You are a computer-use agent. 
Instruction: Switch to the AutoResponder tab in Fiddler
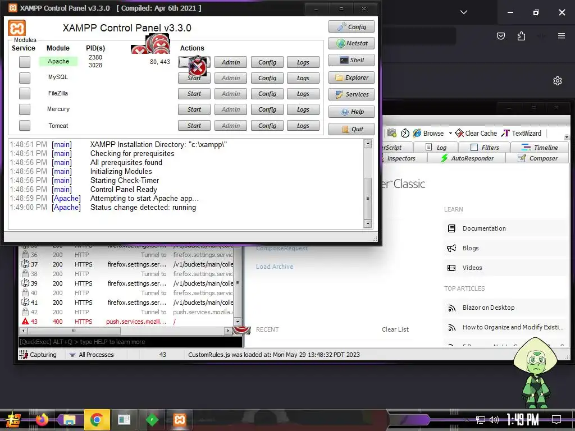tap(467, 158)
